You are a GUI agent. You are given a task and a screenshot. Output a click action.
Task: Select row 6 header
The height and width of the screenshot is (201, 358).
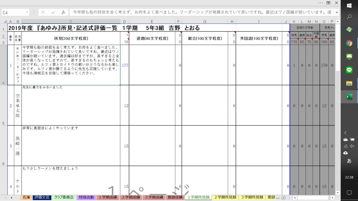click(x=4, y=146)
